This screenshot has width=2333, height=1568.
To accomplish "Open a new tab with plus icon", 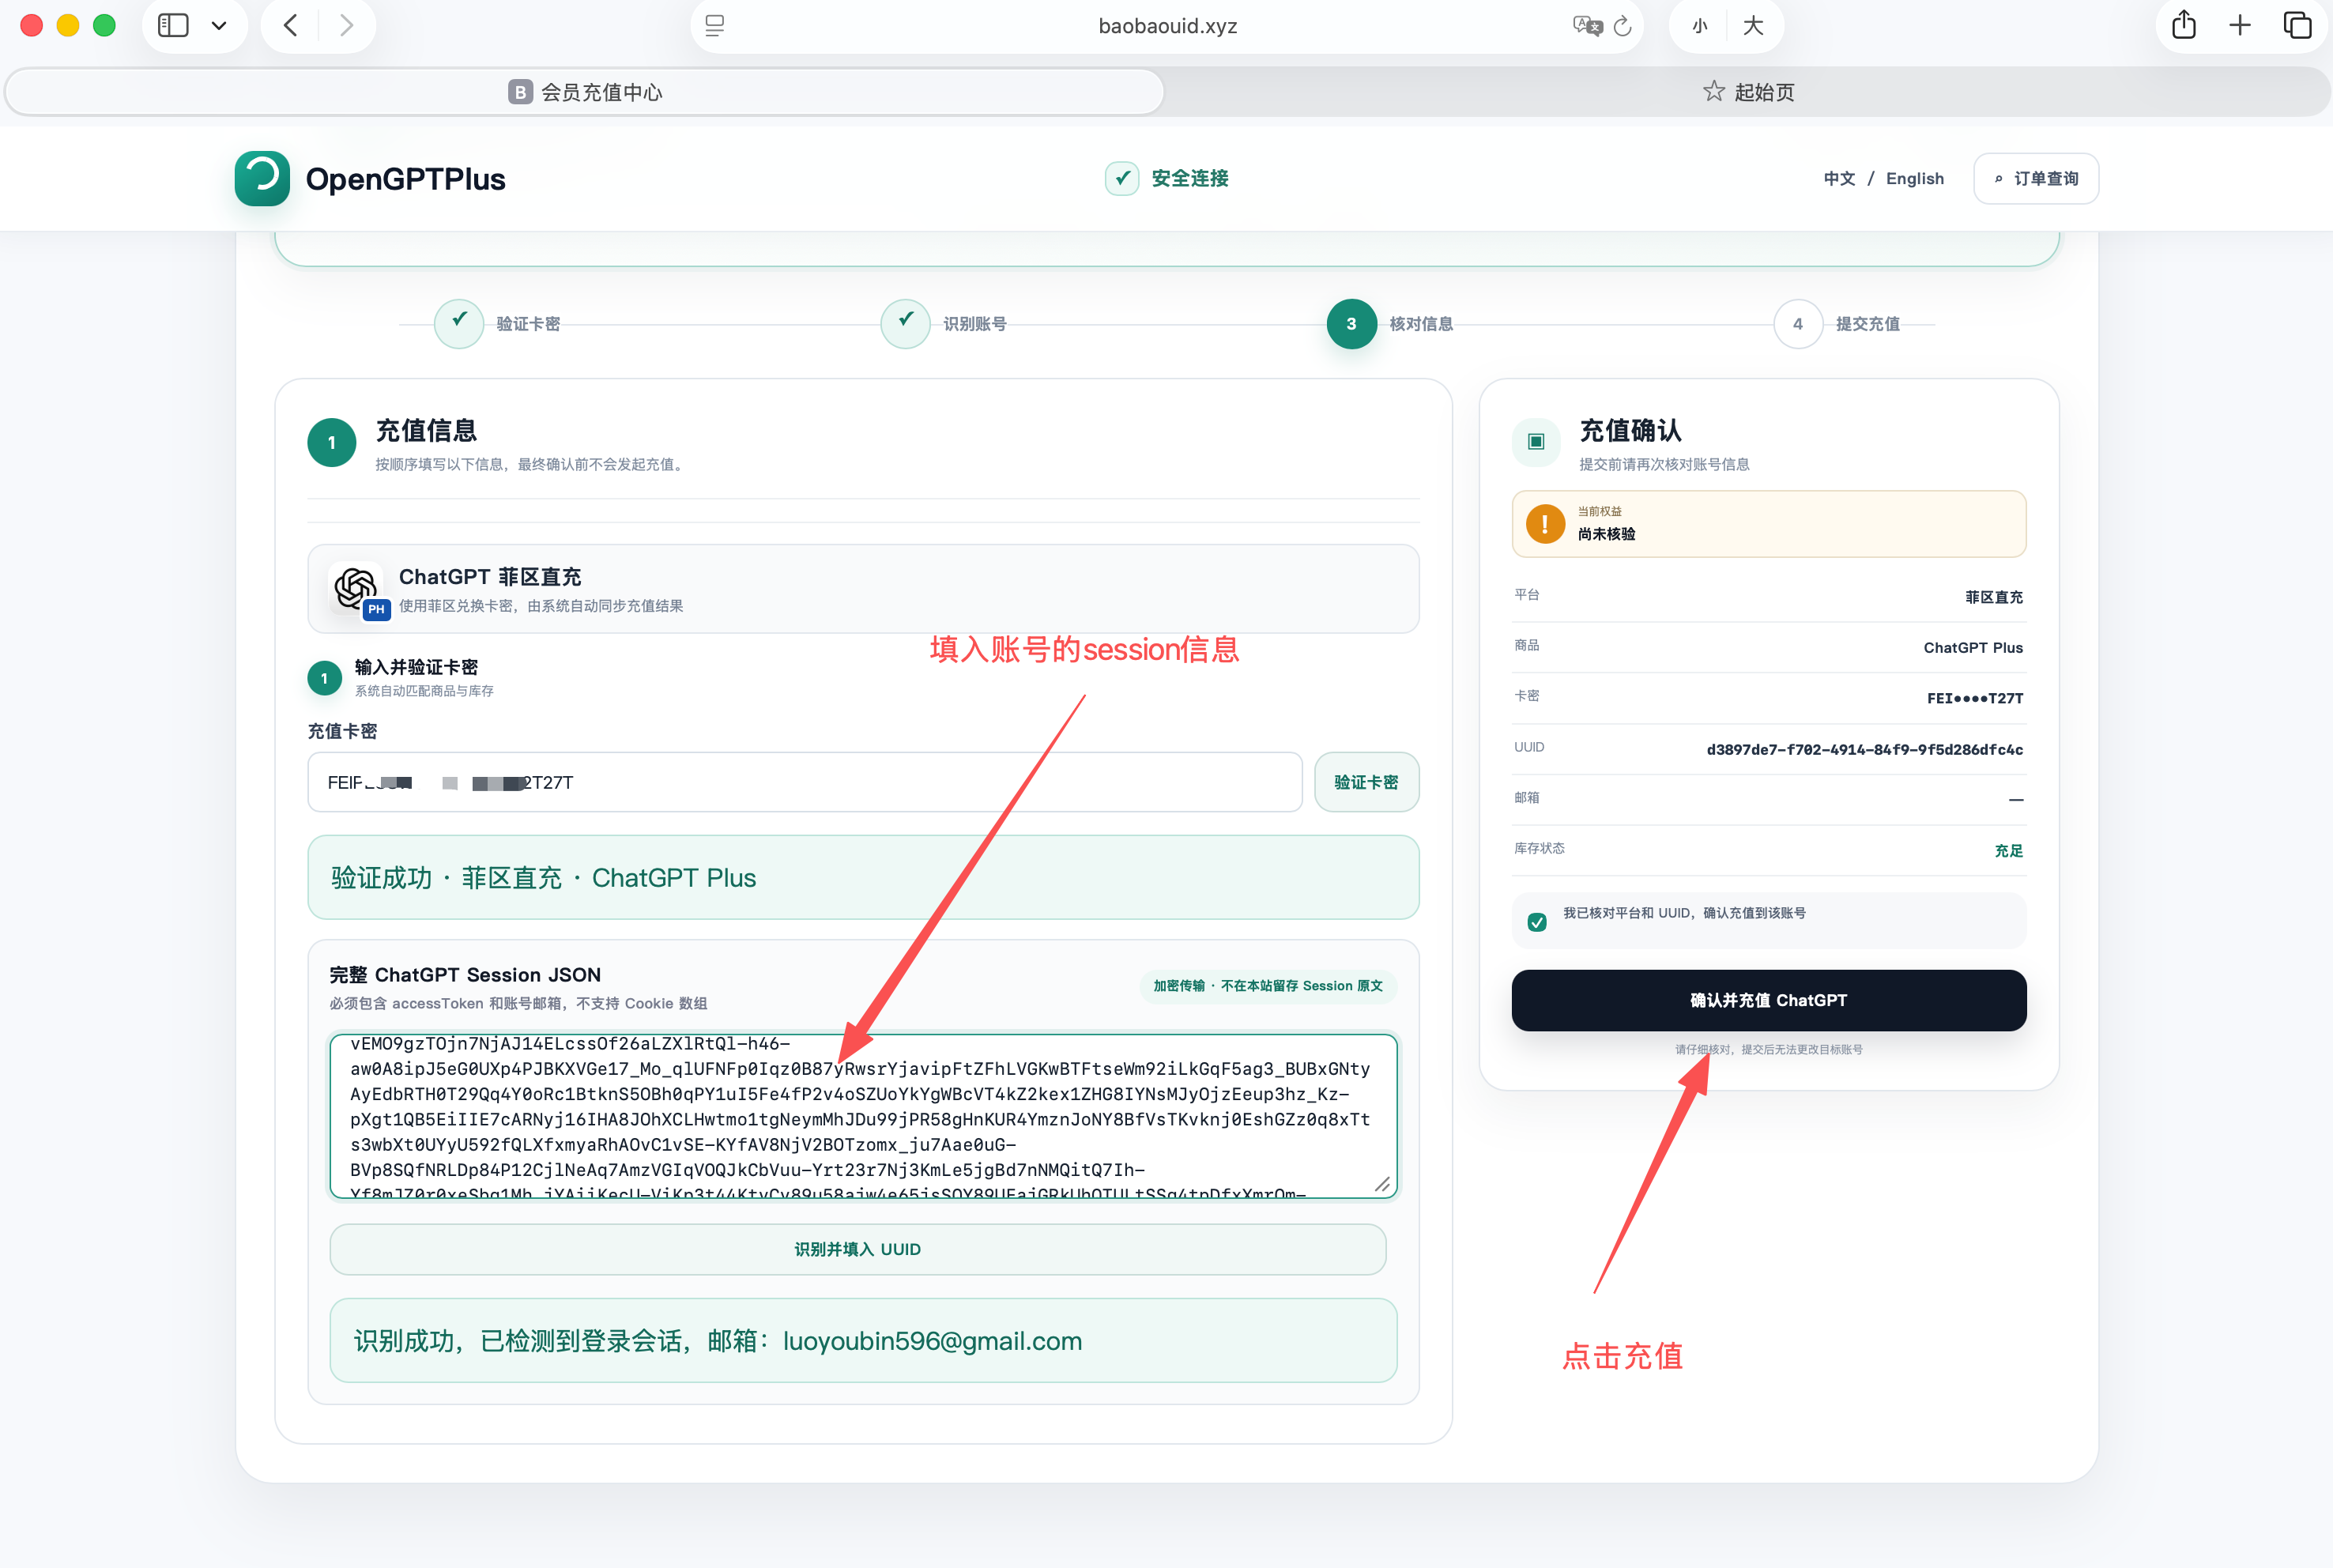I will coord(2240,25).
